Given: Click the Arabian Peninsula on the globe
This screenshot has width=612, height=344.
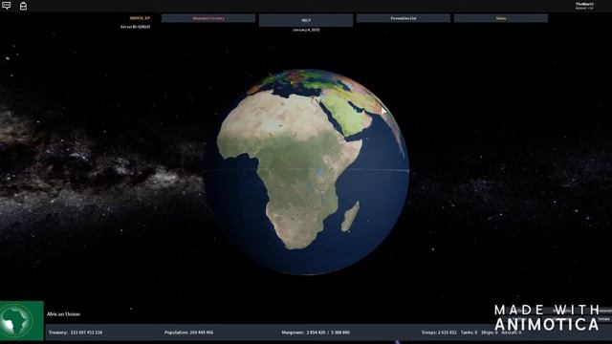Looking at the screenshot, I should 346,113.
